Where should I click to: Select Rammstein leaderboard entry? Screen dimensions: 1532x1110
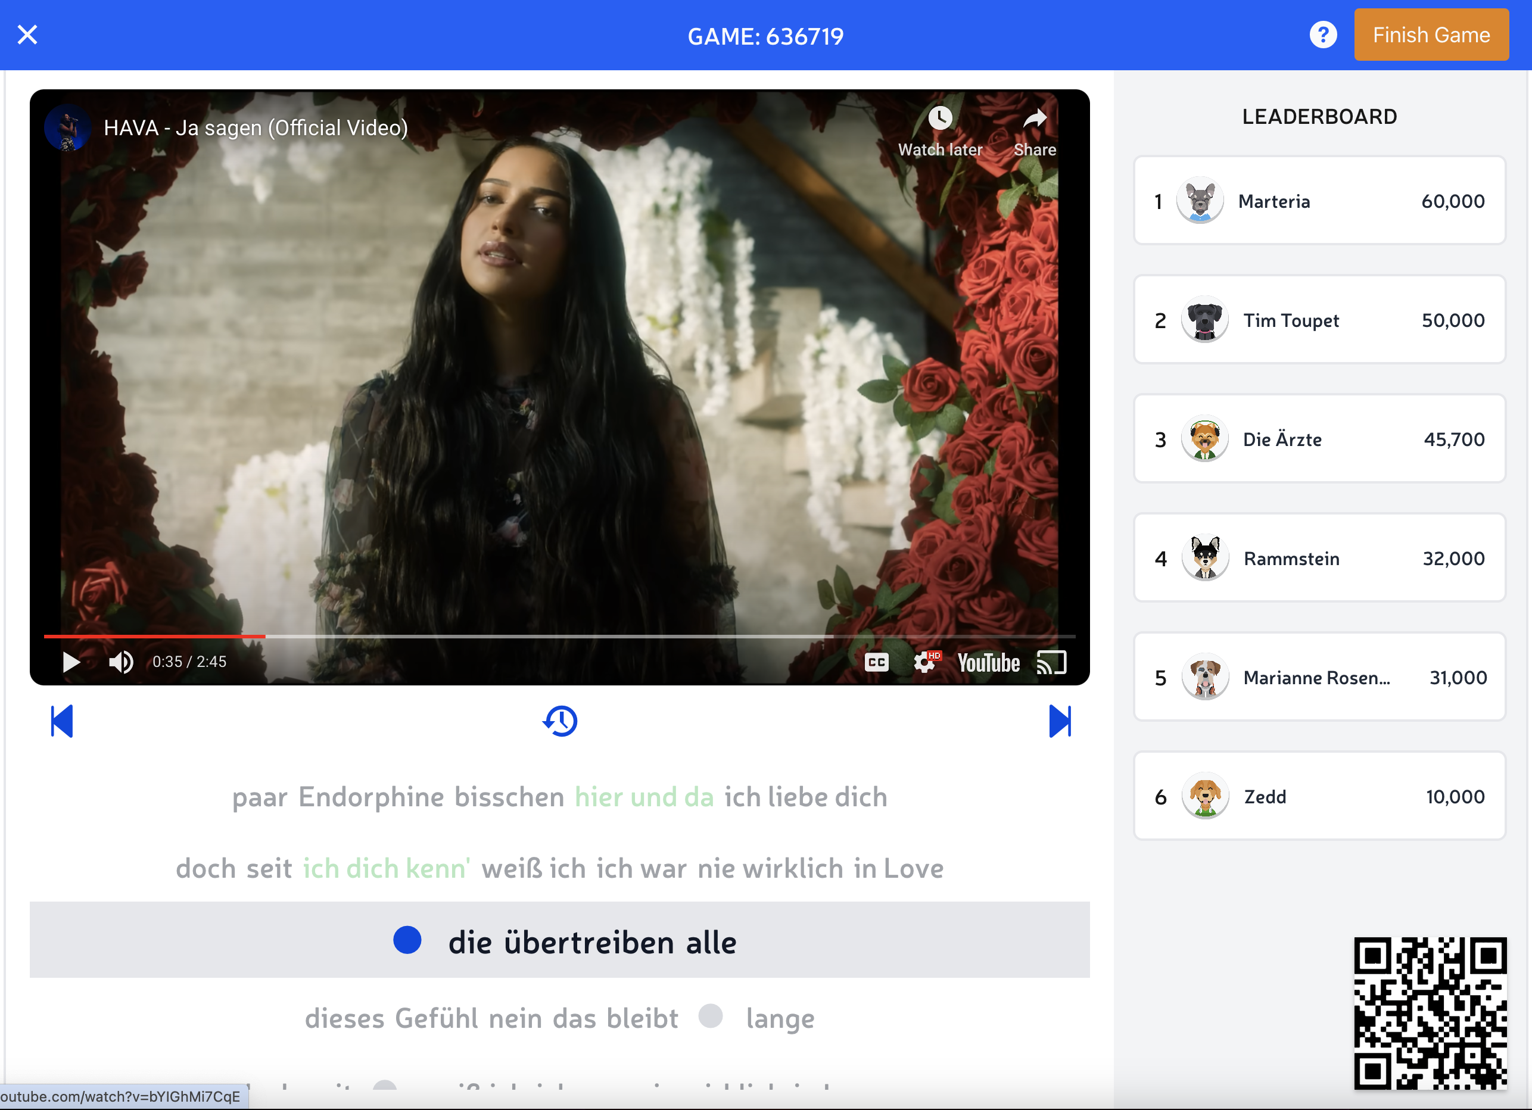(1319, 558)
